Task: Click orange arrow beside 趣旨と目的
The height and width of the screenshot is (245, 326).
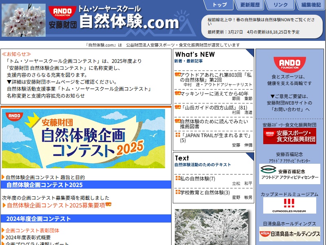Action: click(x=3, y=177)
